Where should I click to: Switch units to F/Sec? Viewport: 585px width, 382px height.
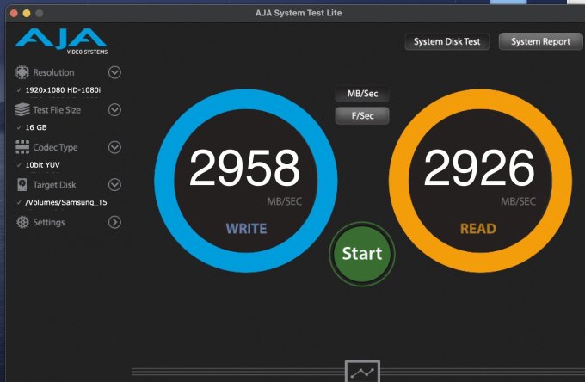click(362, 115)
